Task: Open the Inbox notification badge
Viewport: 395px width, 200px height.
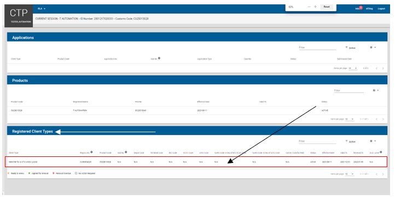Action: [x=361, y=8]
